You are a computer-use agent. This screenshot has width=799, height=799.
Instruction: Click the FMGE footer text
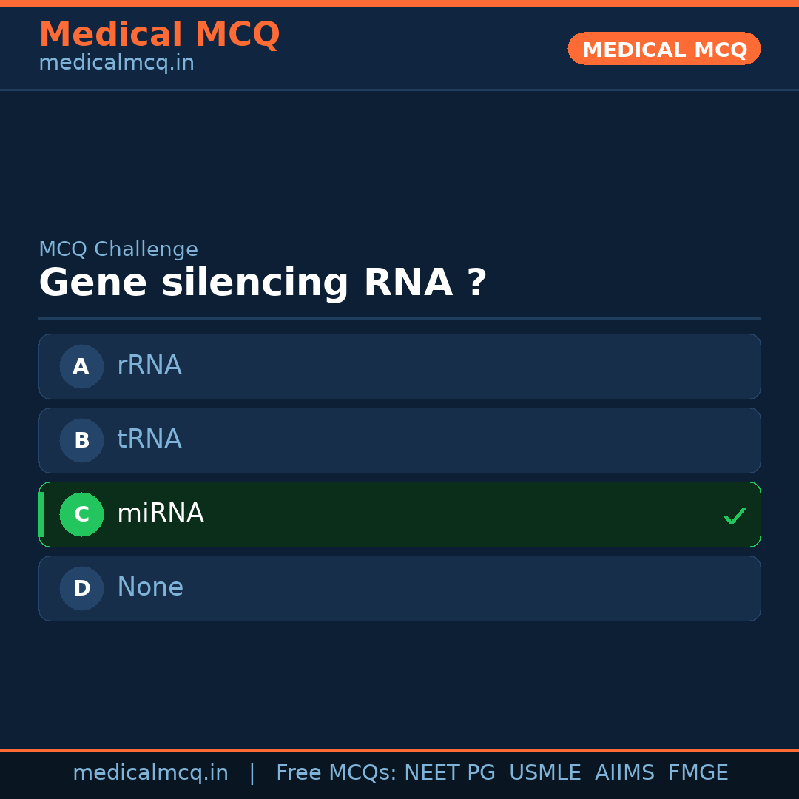tap(698, 773)
